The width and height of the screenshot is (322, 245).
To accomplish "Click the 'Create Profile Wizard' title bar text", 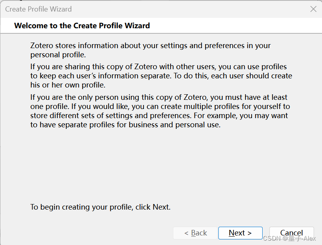I will point(38,9).
